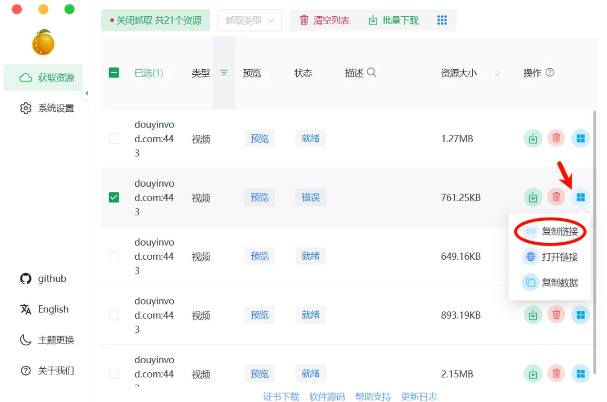Image resolution: width=607 pixels, height=402 pixels.
Task: Toggle the select-all checkbox in table header
Action: point(114,73)
